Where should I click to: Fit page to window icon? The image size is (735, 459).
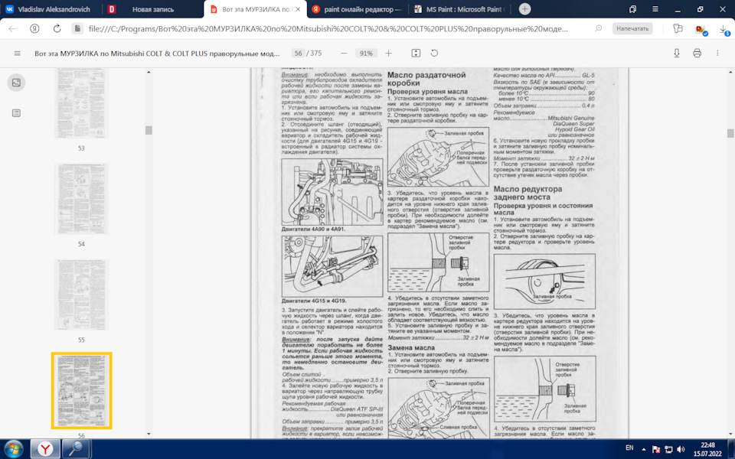click(x=416, y=54)
